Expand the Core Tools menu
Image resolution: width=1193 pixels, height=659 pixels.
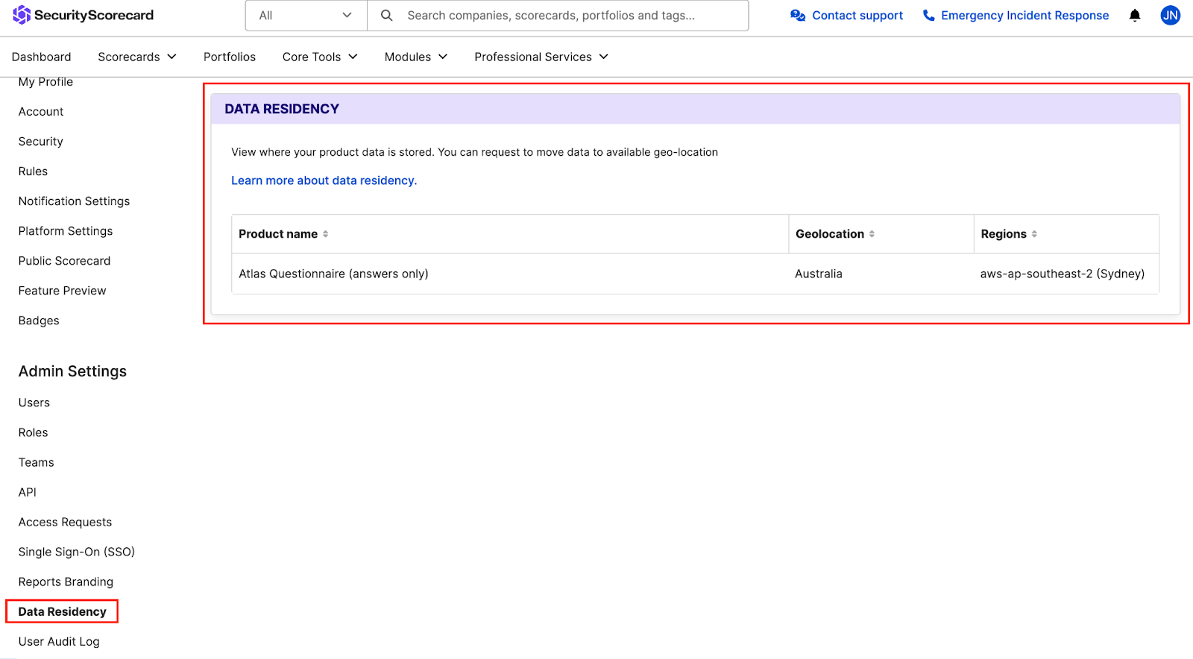pos(320,57)
